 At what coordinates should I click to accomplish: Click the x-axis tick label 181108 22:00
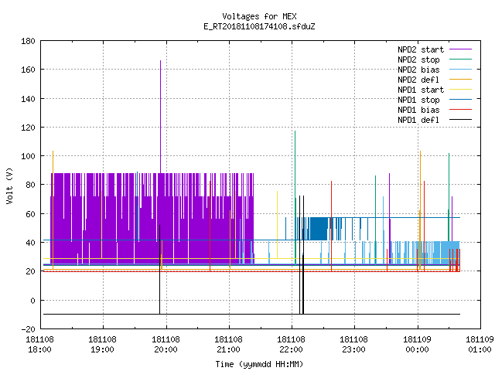[x=292, y=345]
